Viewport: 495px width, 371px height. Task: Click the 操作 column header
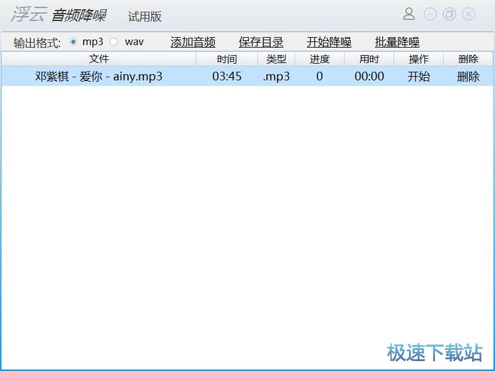419,59
